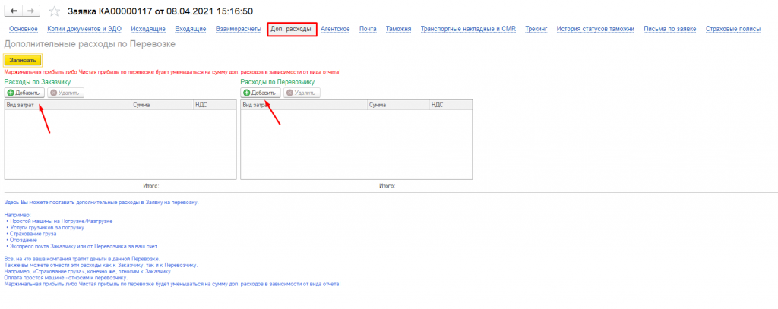778x309 pixels.
Task: Open the Почта tab
Action: tap(368, 30)
